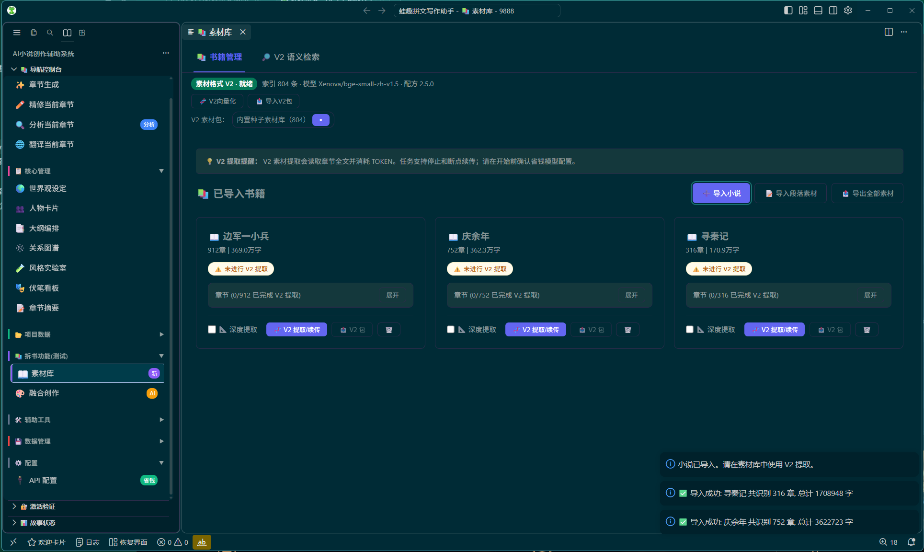The width and height of the screenshot is (924, 552).
Task: Switch to V2 语义检索 tab
Action: [x=291, y=57]
